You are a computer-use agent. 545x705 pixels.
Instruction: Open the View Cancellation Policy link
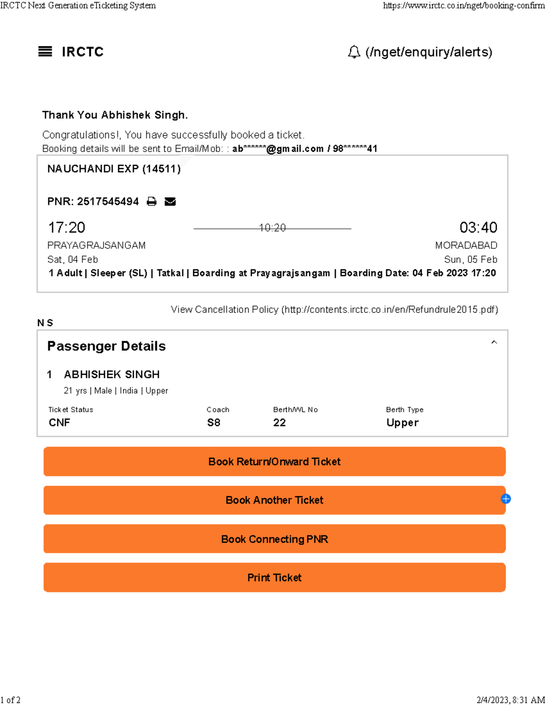pyautogui.click(x=334, y=309)
